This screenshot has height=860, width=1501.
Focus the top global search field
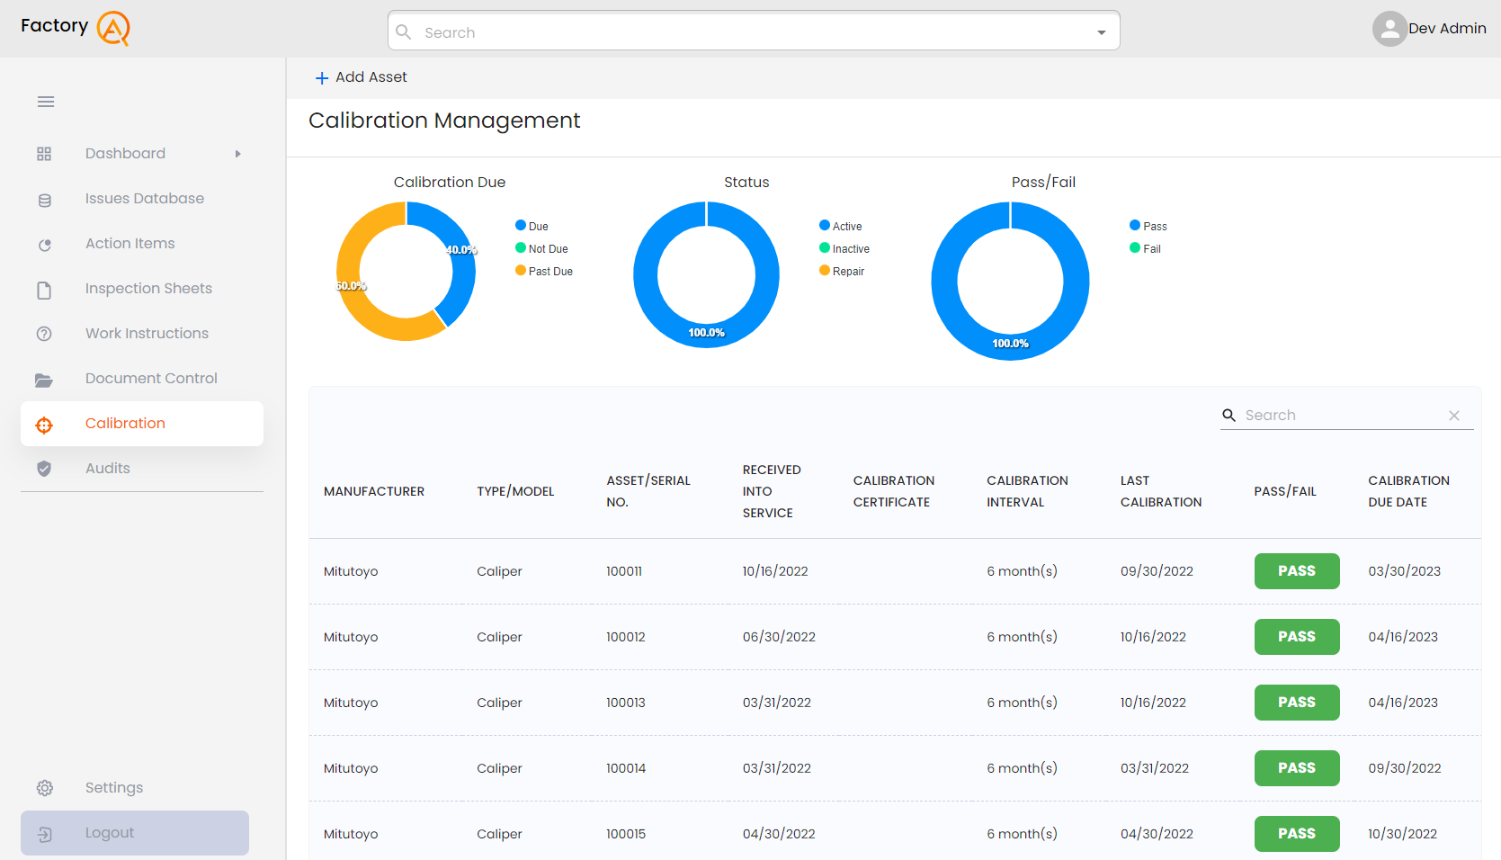click(754, 31)
